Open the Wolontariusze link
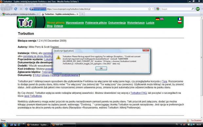 (136, 23)
